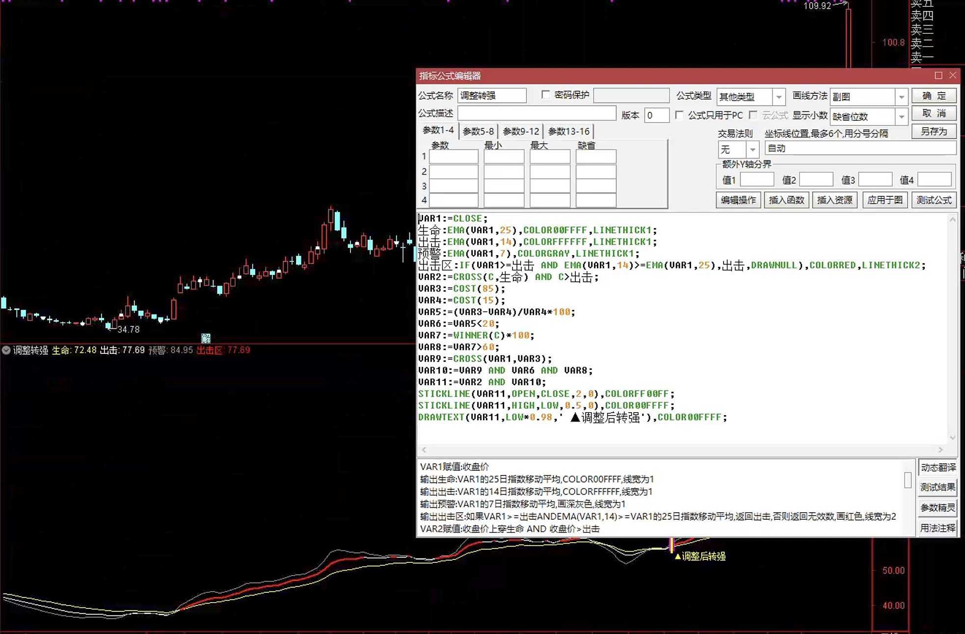Click the DRAWTEXT code line
Viewport: 965px width, 634px height.
tap(572, 417)
